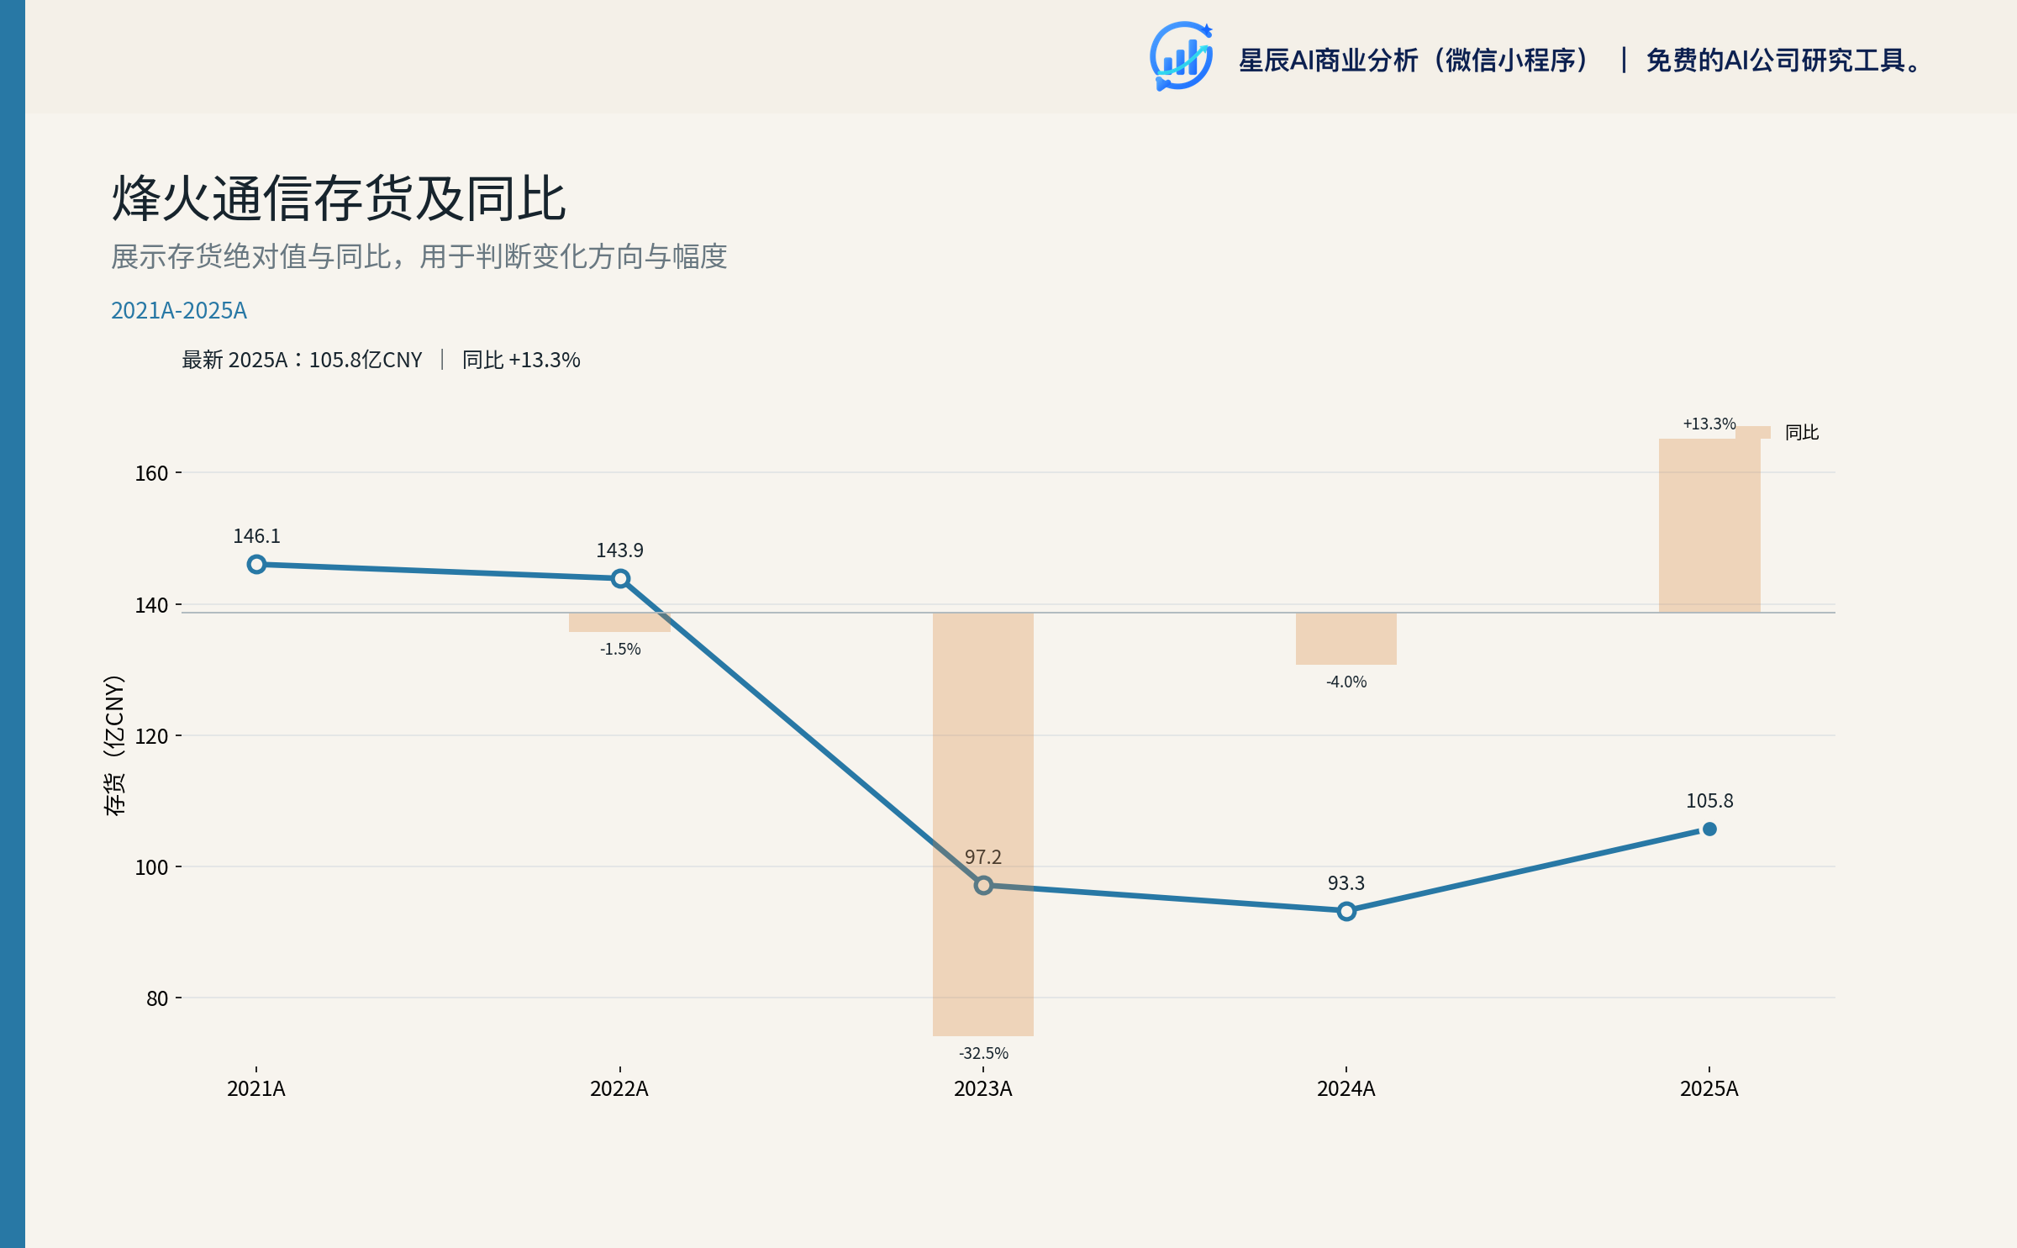Click the 2025A year-over-year bar

point(1709,525)
